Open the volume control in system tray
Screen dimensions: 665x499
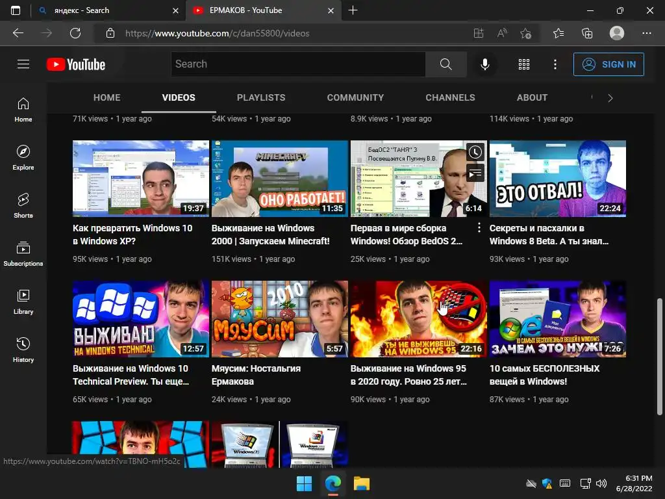601,483
